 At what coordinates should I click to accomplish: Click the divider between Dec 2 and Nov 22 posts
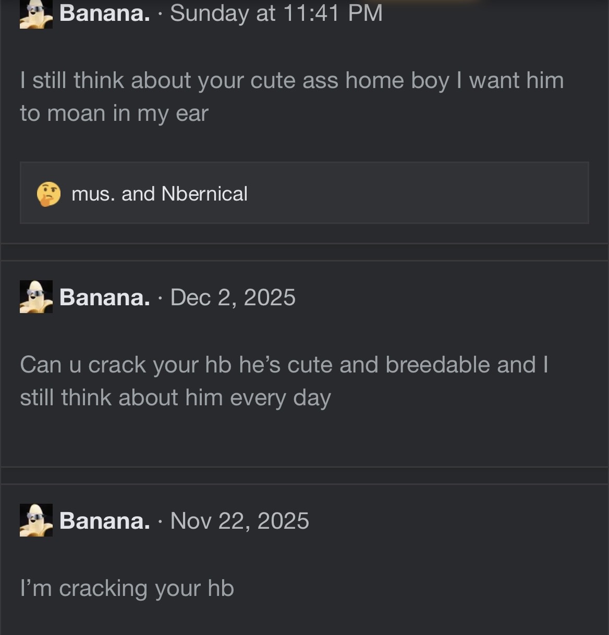pos(304,475)
